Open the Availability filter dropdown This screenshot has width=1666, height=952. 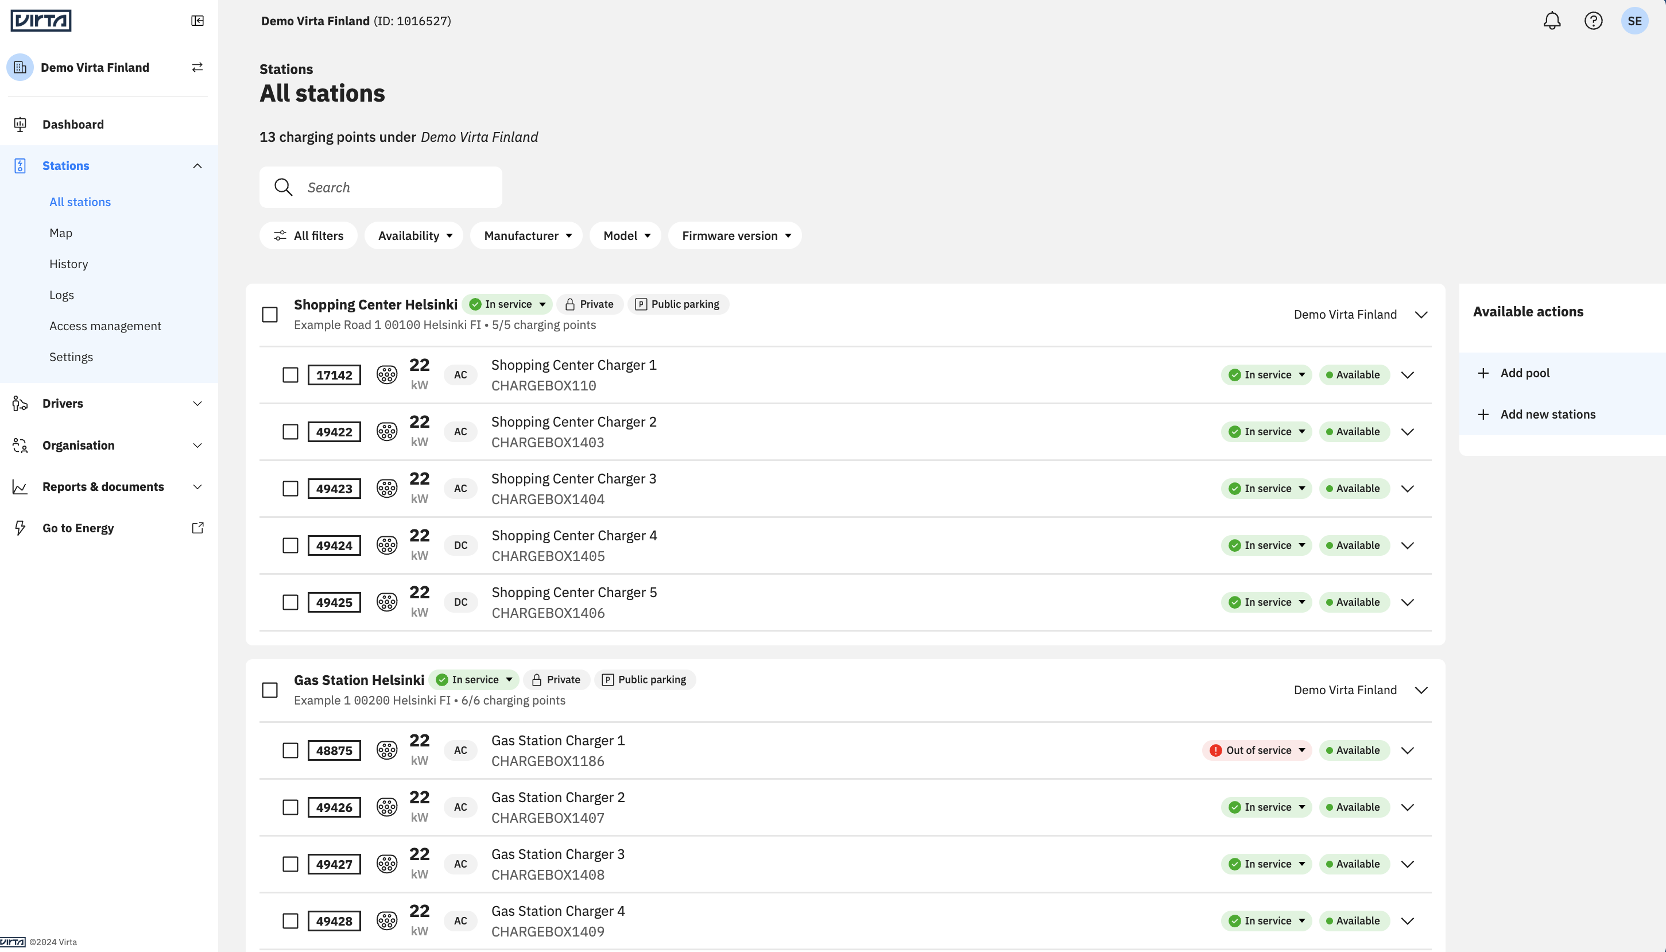point(414,236)
